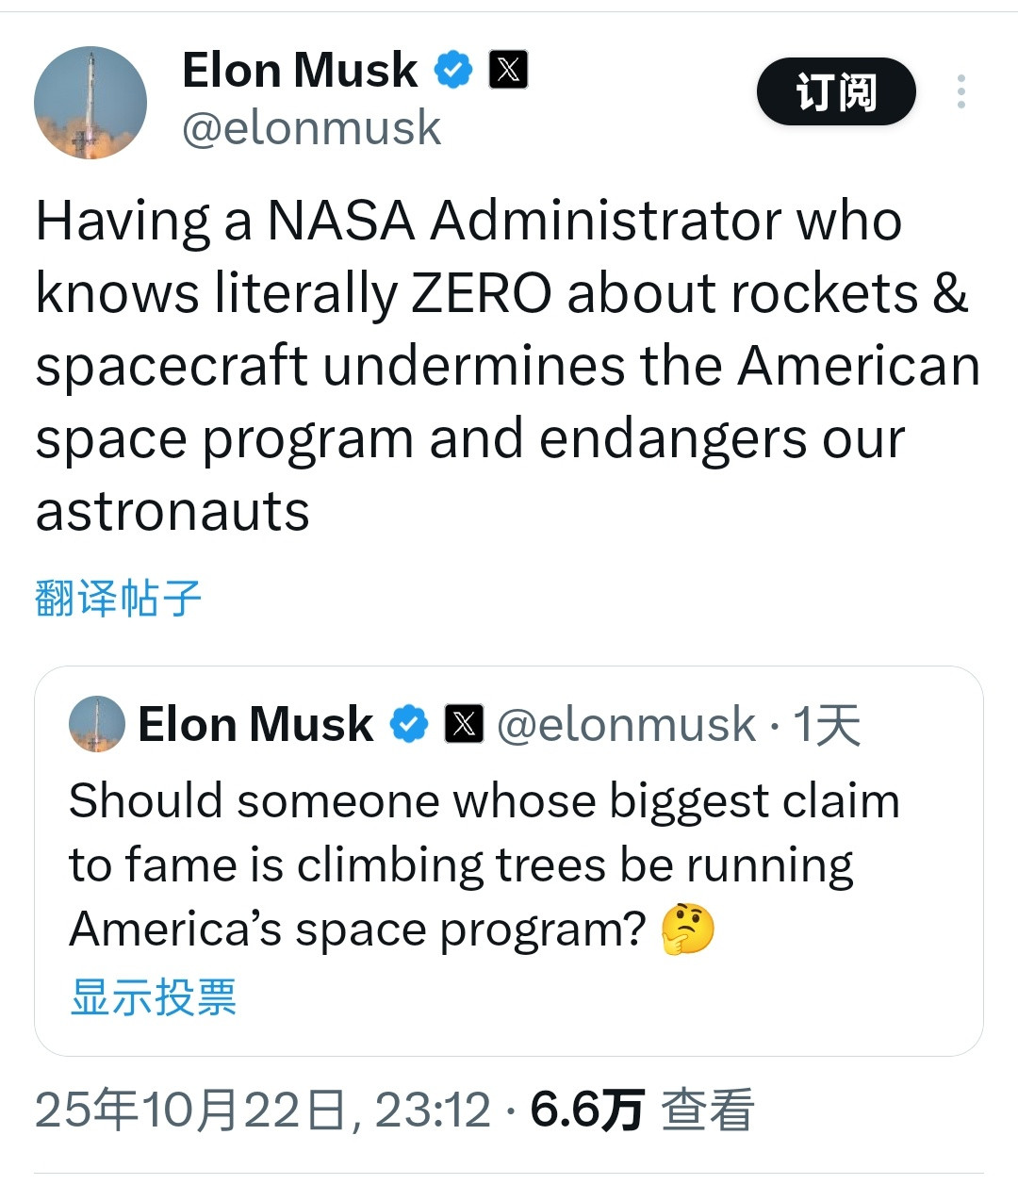This screenshot has height=1201, width=1018.
Task: Open the 6.6万 查看 view count
Action: [642, 1110]
